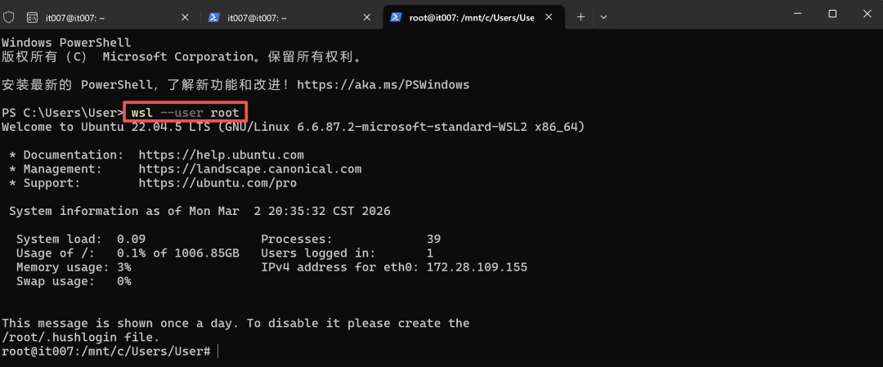Open the https://aka.ms/PSWindows link
This screenshot has height=367, width=883.
coord(383,85)
